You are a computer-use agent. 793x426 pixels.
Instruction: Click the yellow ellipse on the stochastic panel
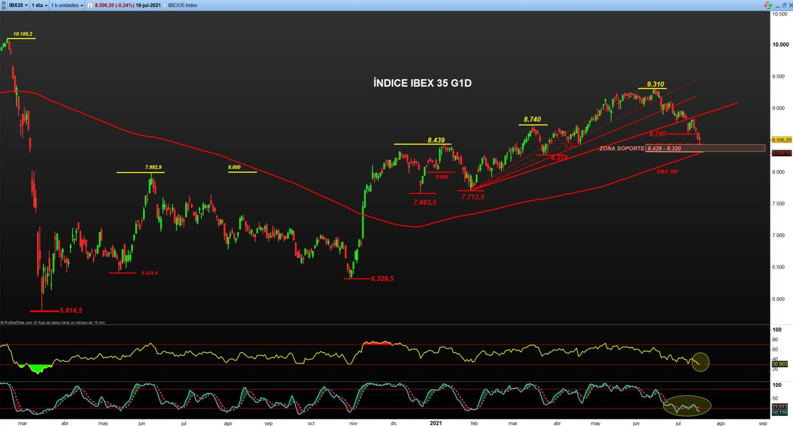687,406
